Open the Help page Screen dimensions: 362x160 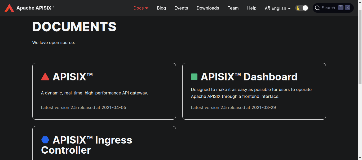252,8
